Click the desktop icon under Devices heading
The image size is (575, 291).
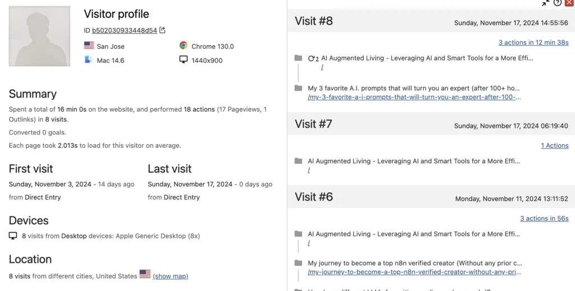pos(13,236)
